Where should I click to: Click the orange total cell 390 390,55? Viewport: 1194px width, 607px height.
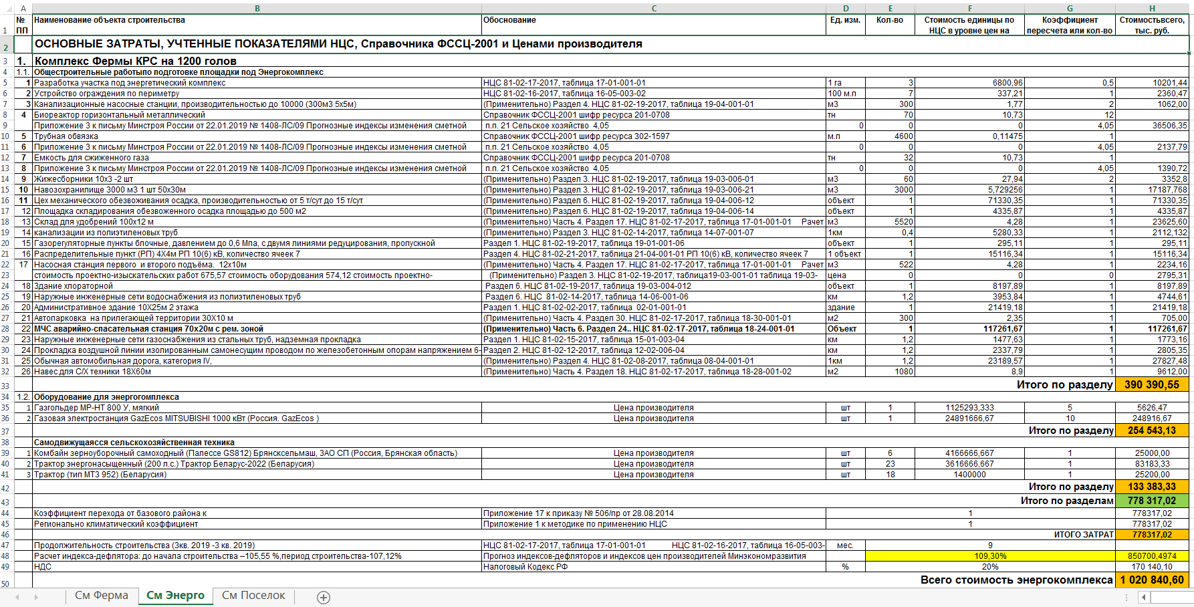tap(1152, 384)
